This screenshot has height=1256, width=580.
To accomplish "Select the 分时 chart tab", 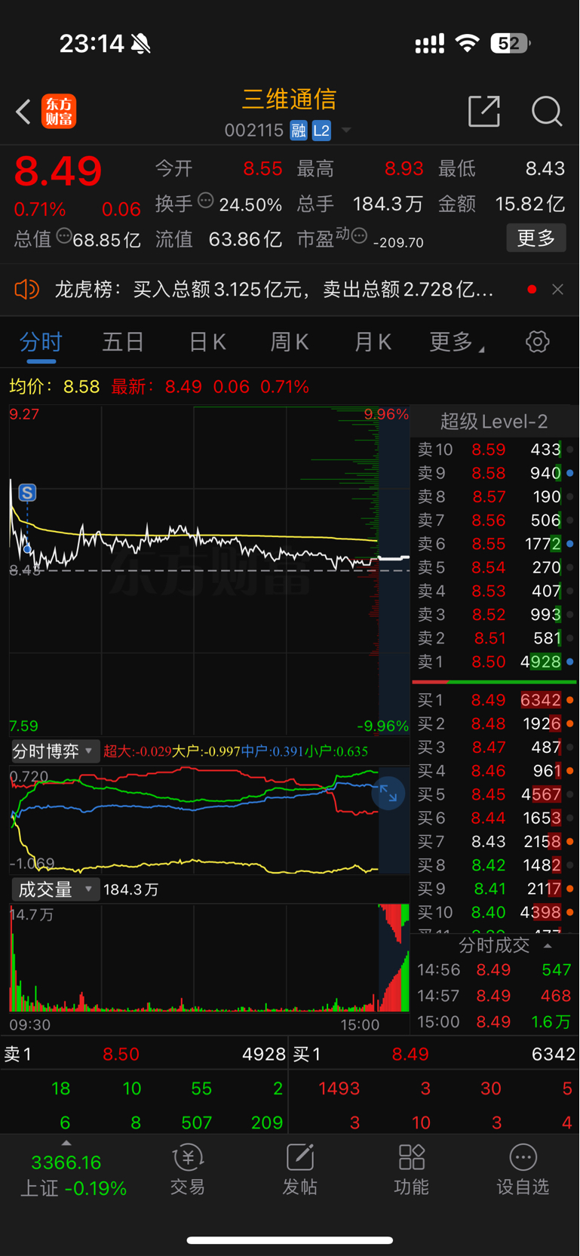I will (x=41, y=342).
